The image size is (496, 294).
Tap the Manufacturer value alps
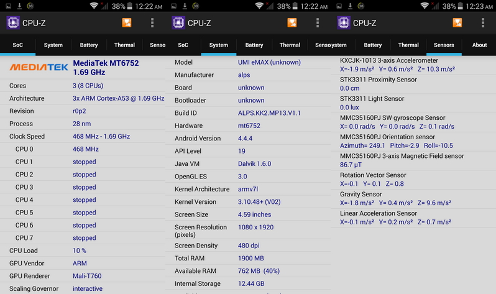point(244,75)
